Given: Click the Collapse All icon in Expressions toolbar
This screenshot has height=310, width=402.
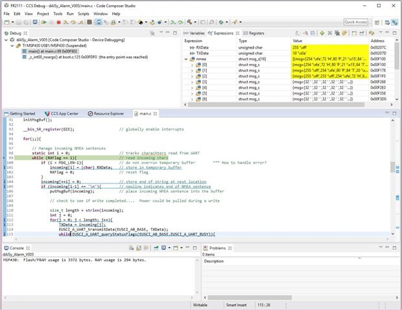Looking at the screenshot, I should tap(313, 32).
